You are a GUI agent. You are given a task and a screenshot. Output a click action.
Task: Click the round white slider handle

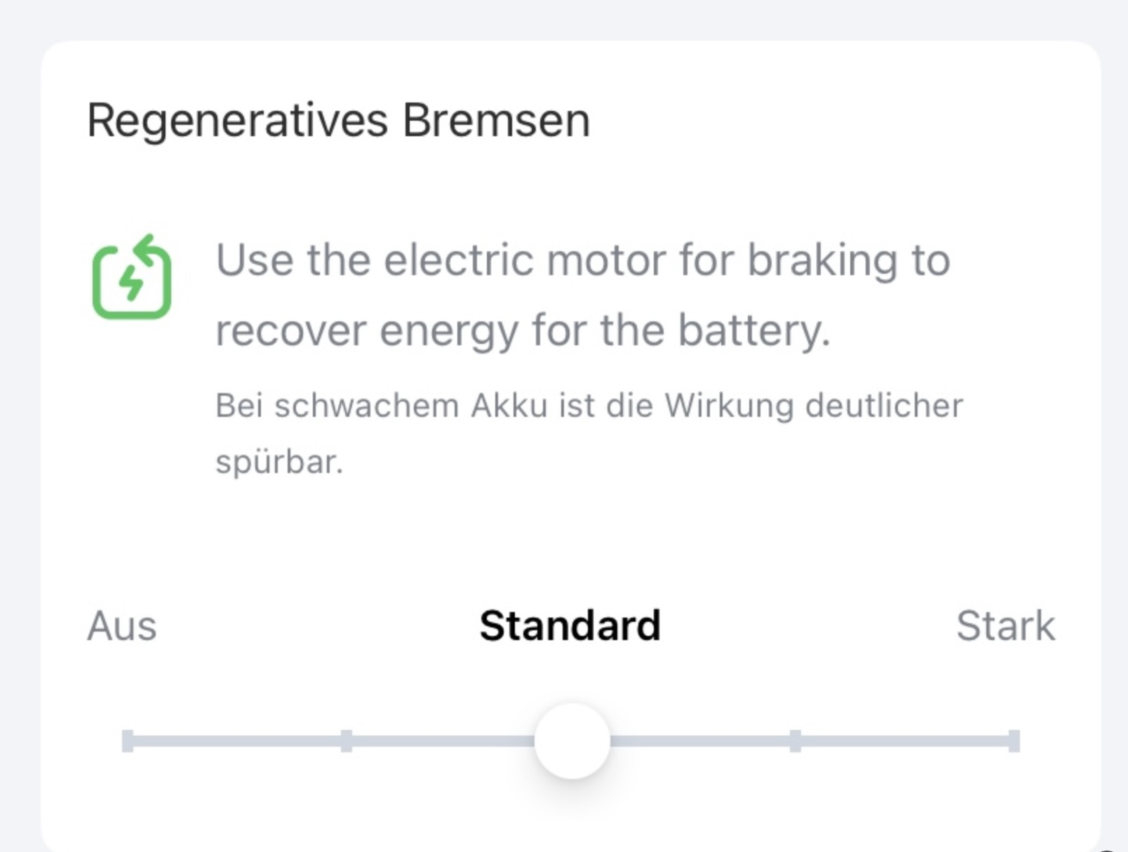(572, 741)
